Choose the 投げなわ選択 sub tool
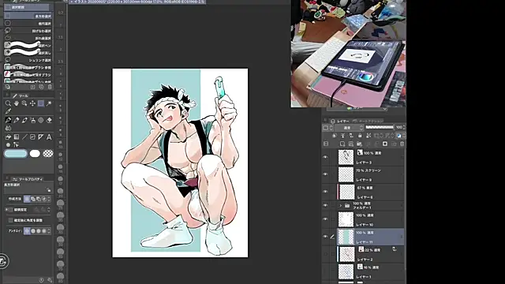 (28, 31)
